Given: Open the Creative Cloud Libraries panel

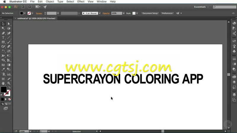Looking at the screenshot, I should (x=234, y=77).
